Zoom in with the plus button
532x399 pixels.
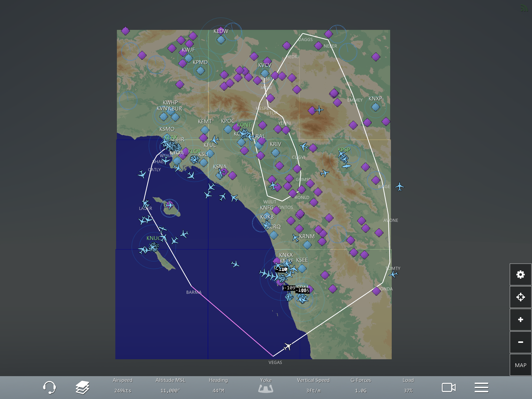[520, 320]
